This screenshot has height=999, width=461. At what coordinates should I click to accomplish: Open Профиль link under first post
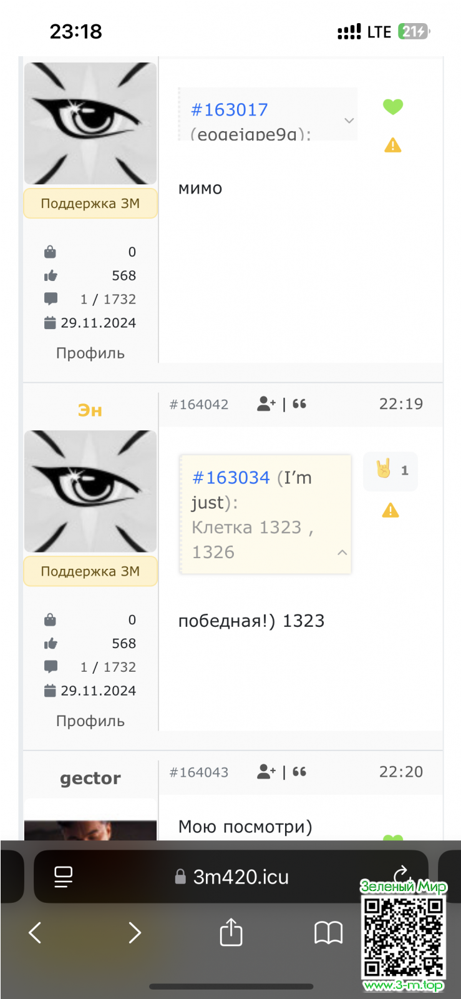90,353
